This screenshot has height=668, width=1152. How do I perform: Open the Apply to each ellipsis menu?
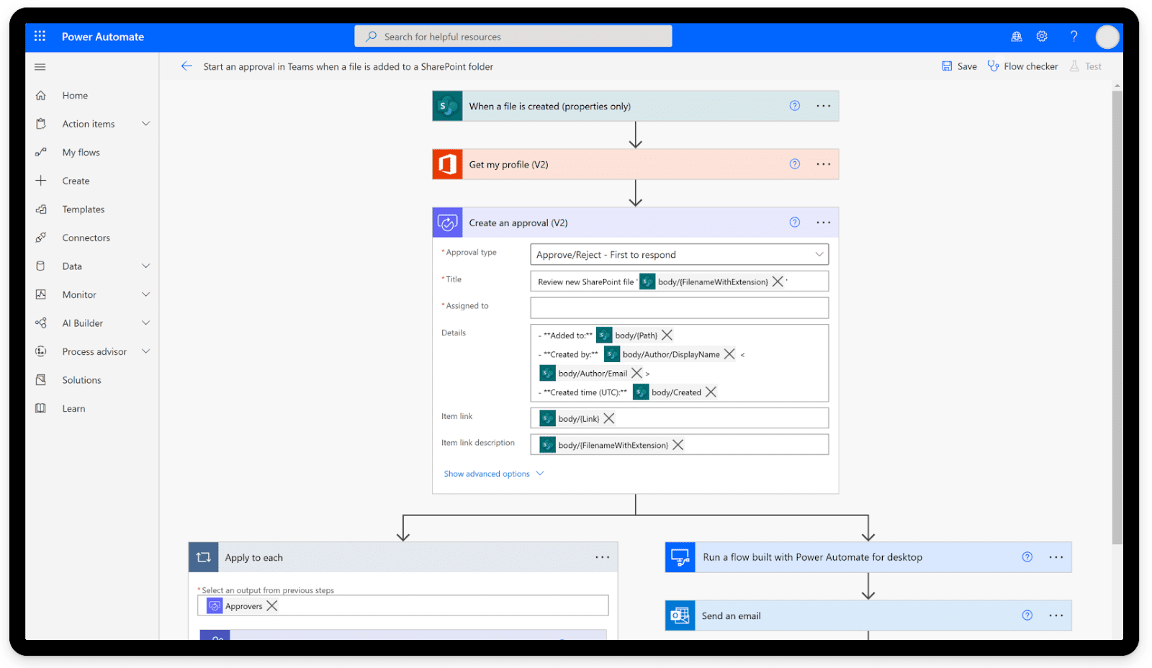[x=602, y=556]
